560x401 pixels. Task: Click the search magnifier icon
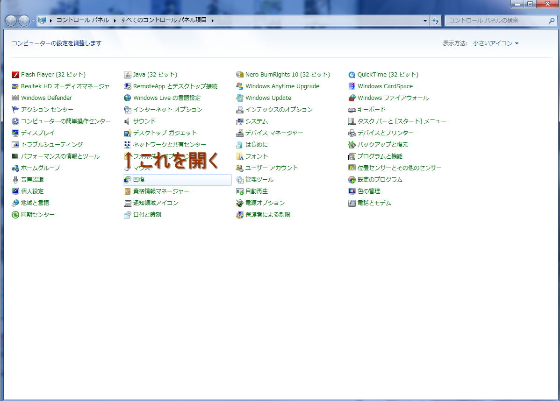click(552, 21)
